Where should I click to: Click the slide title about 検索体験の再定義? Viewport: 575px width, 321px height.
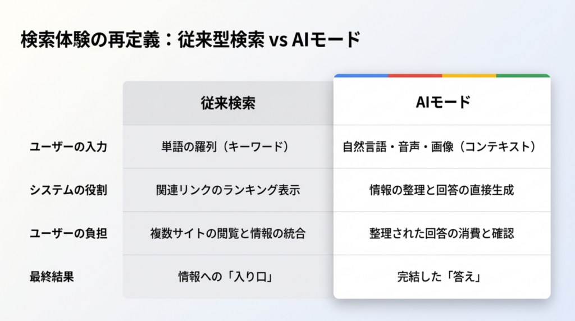point(190,41)
